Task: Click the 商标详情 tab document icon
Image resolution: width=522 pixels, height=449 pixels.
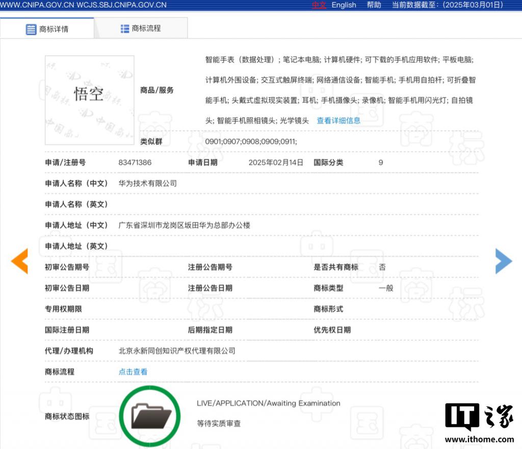Action: point(31,29)
